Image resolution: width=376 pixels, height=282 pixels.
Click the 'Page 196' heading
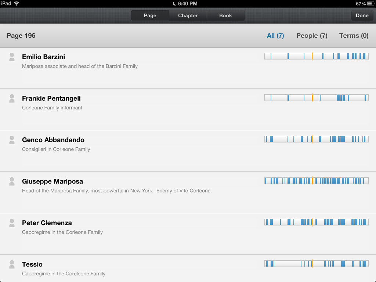[21, 36]
